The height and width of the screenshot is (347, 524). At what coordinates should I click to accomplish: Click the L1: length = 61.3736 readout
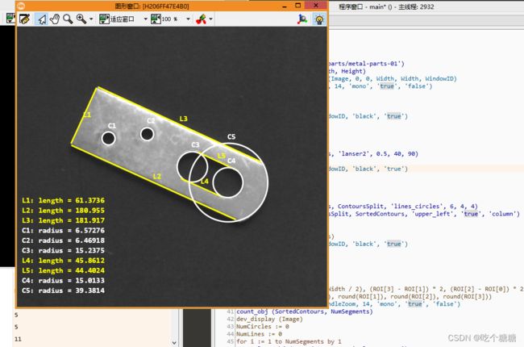click(63, 200)
